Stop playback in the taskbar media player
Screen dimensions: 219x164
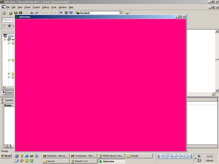coord(171,156)
